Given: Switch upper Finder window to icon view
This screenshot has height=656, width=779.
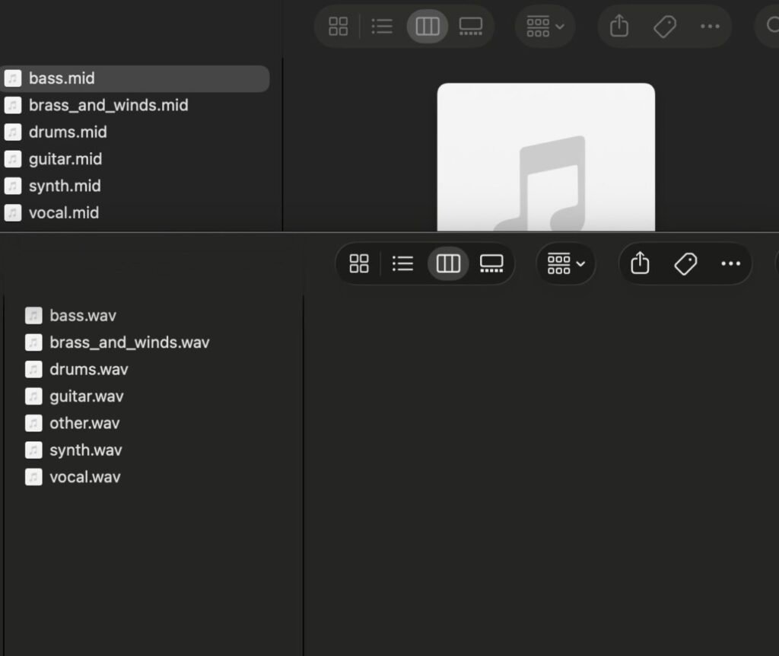Looking at the screenshot, I should pyautogui.click(x=339, y=27).
